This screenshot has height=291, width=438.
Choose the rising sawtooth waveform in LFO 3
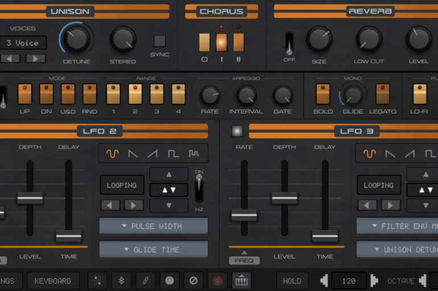410,153
